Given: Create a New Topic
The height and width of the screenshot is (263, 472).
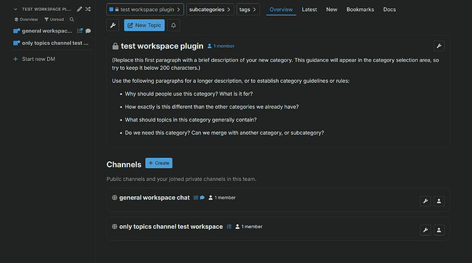Looking at the screenshot, I should click(144, 25).
